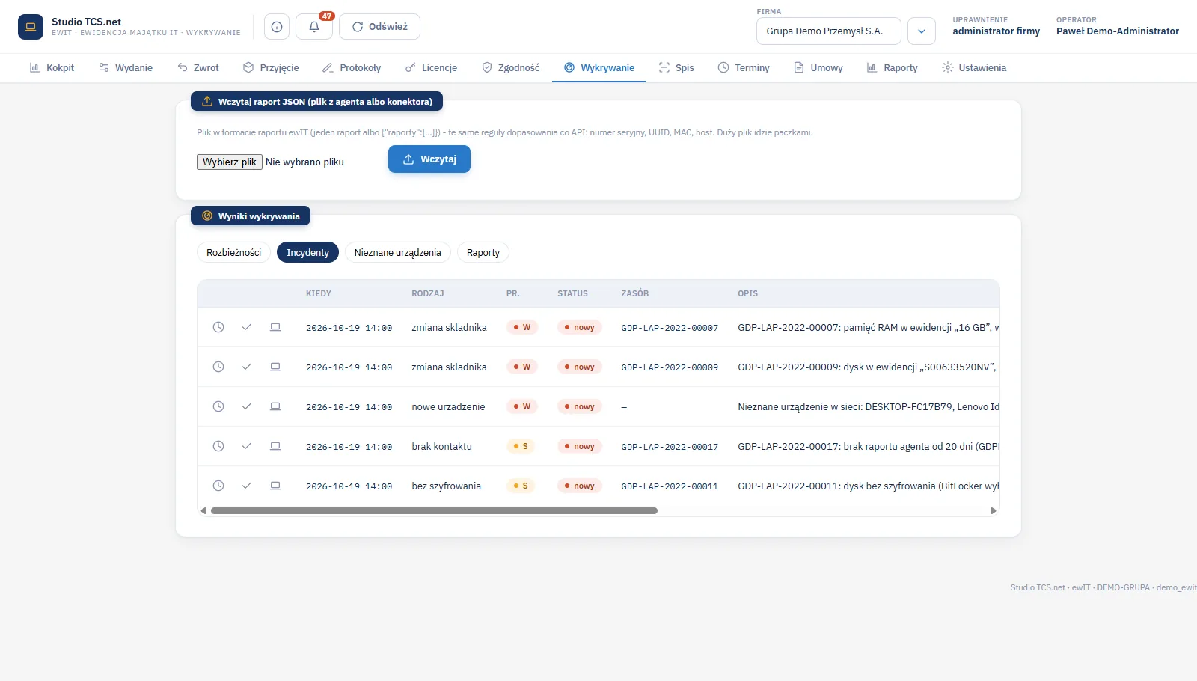
Task: Click checkmark icon in GDP-LAP-2022-00009 row
Action: [x=247, y=367]
